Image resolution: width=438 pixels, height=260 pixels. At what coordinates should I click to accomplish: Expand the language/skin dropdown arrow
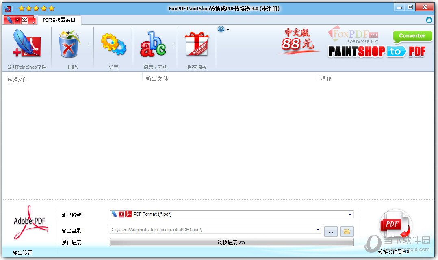173,45
